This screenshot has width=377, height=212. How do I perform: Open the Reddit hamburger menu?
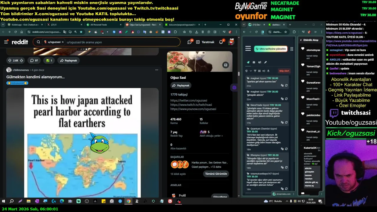click(6, 42)
